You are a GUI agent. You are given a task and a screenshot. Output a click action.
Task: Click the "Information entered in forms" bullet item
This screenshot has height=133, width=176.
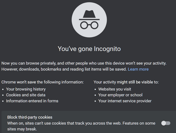click(x=32, y=101)
